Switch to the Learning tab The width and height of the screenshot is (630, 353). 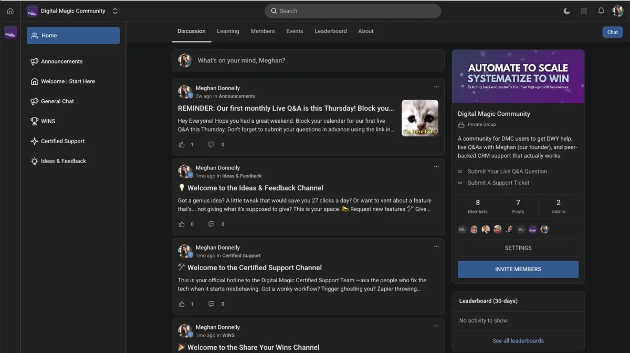pyautogui.click(x=228, y=31)
